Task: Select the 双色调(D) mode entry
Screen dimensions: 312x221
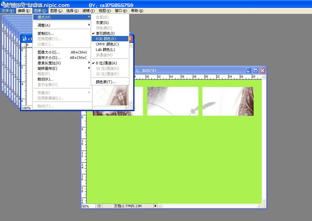Action: 110,28
